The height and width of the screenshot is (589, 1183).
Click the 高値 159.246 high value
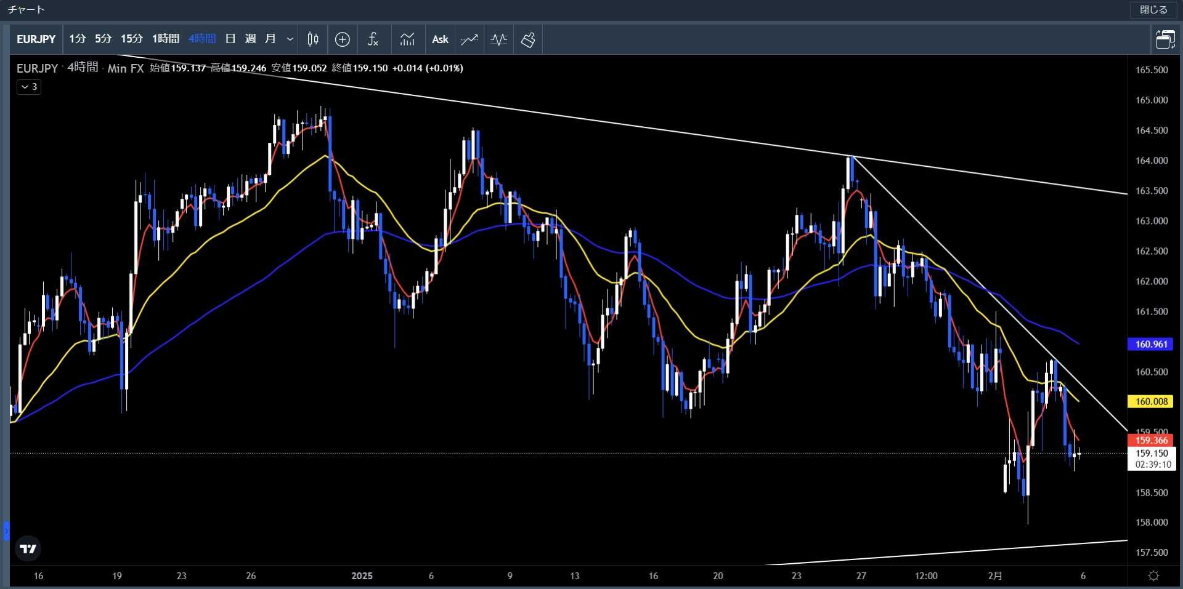[238, 68]
